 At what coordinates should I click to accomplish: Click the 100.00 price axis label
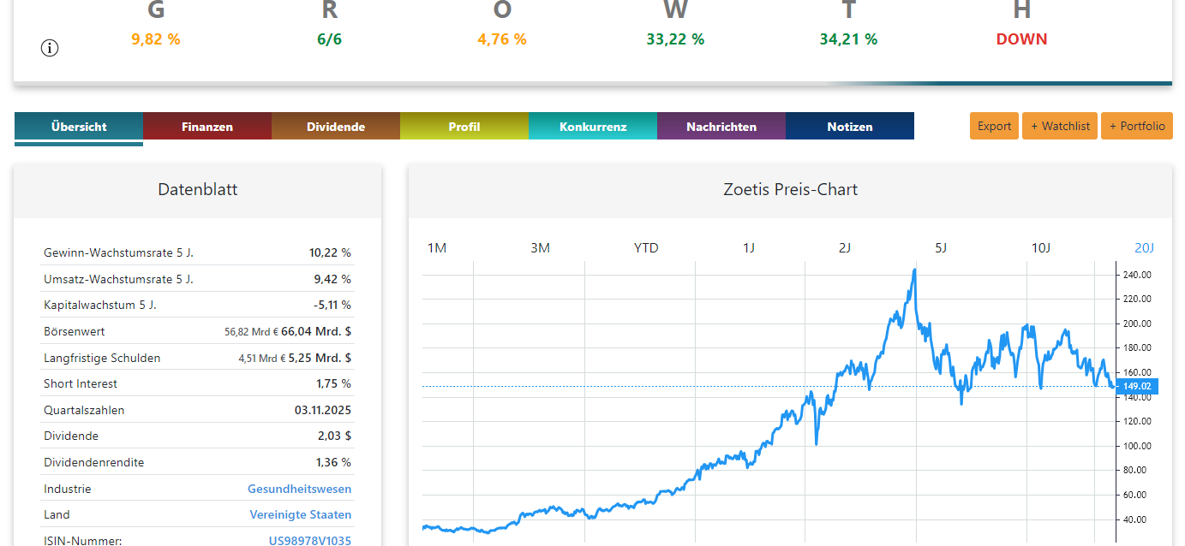tap(1137, 446)
